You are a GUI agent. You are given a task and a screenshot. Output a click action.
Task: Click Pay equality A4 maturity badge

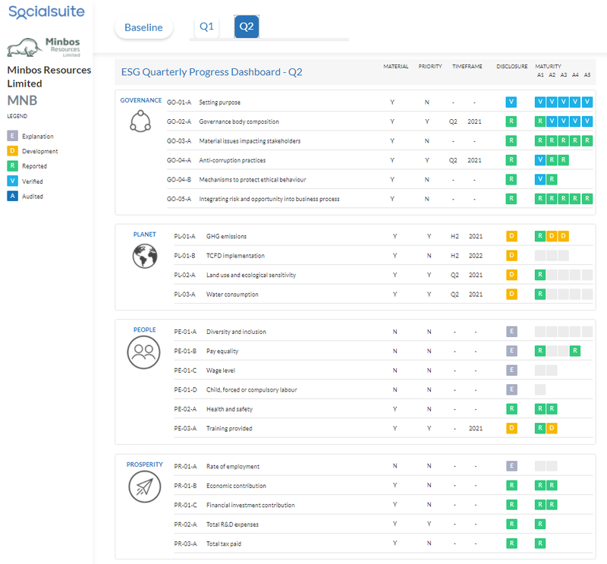575,351
